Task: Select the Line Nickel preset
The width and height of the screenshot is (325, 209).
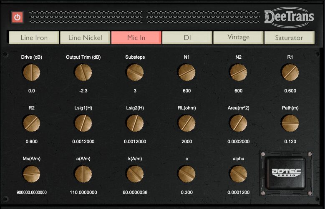Action: pos(85,37)
